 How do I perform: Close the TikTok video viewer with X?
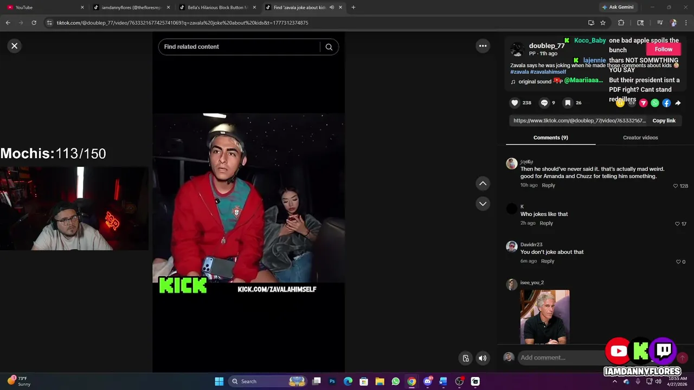click(15, 46)
